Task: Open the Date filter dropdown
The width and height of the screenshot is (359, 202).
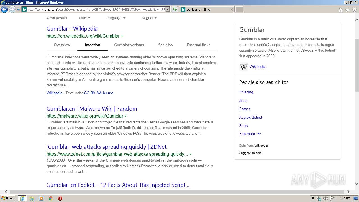Action: tap(84, 18)
